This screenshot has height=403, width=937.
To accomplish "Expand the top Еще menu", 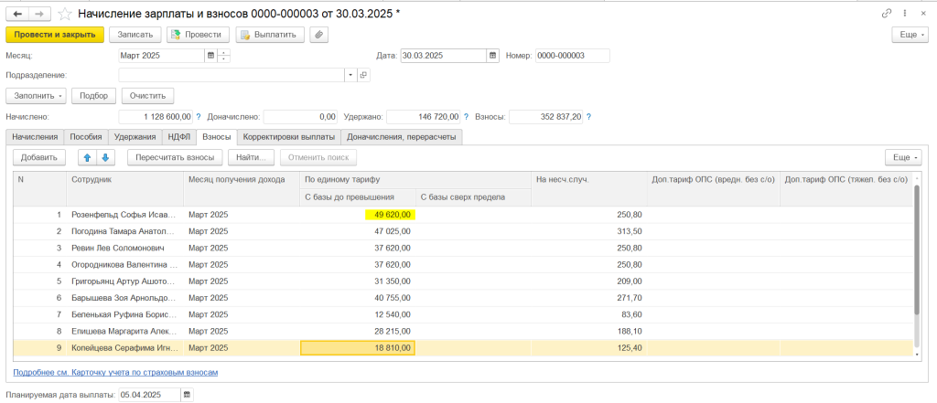I will [x=910, y=35].
